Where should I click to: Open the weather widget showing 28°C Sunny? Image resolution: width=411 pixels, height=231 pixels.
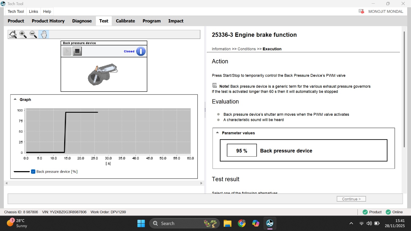pos(17,223)
